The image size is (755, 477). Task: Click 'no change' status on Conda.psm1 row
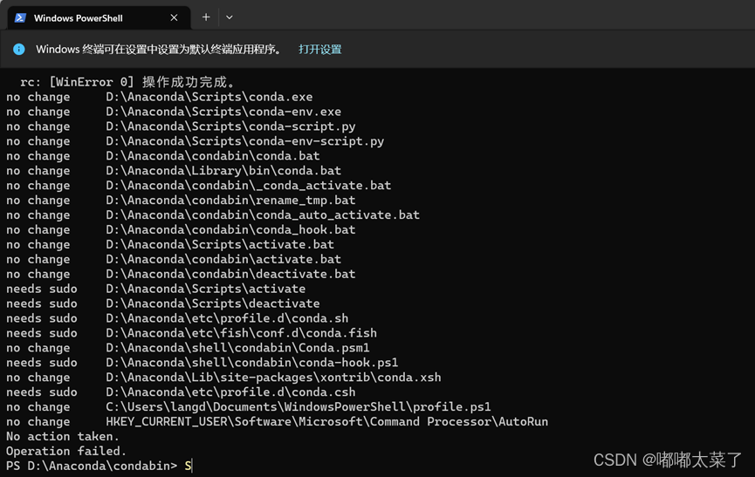click(x=38, y=348)
